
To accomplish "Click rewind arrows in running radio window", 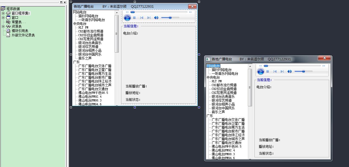I will point(260,66).
